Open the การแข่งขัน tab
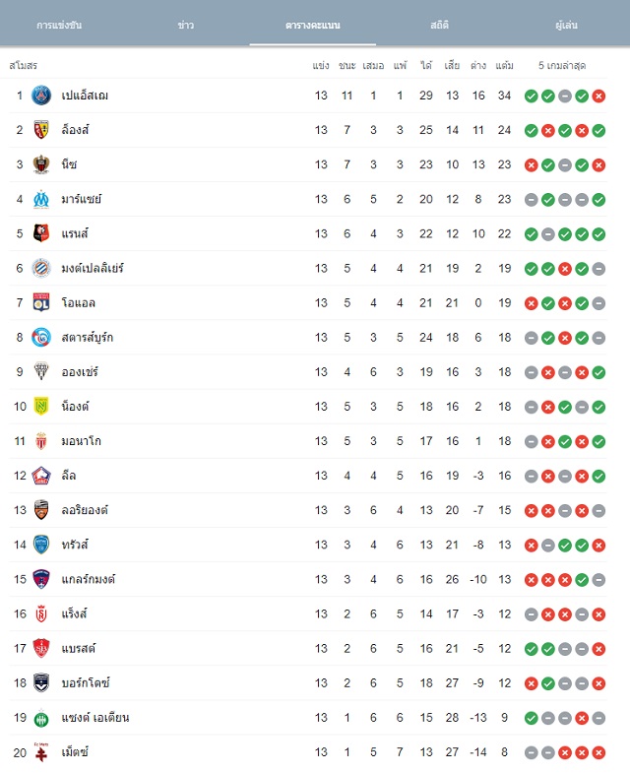 tap(59, 25)
